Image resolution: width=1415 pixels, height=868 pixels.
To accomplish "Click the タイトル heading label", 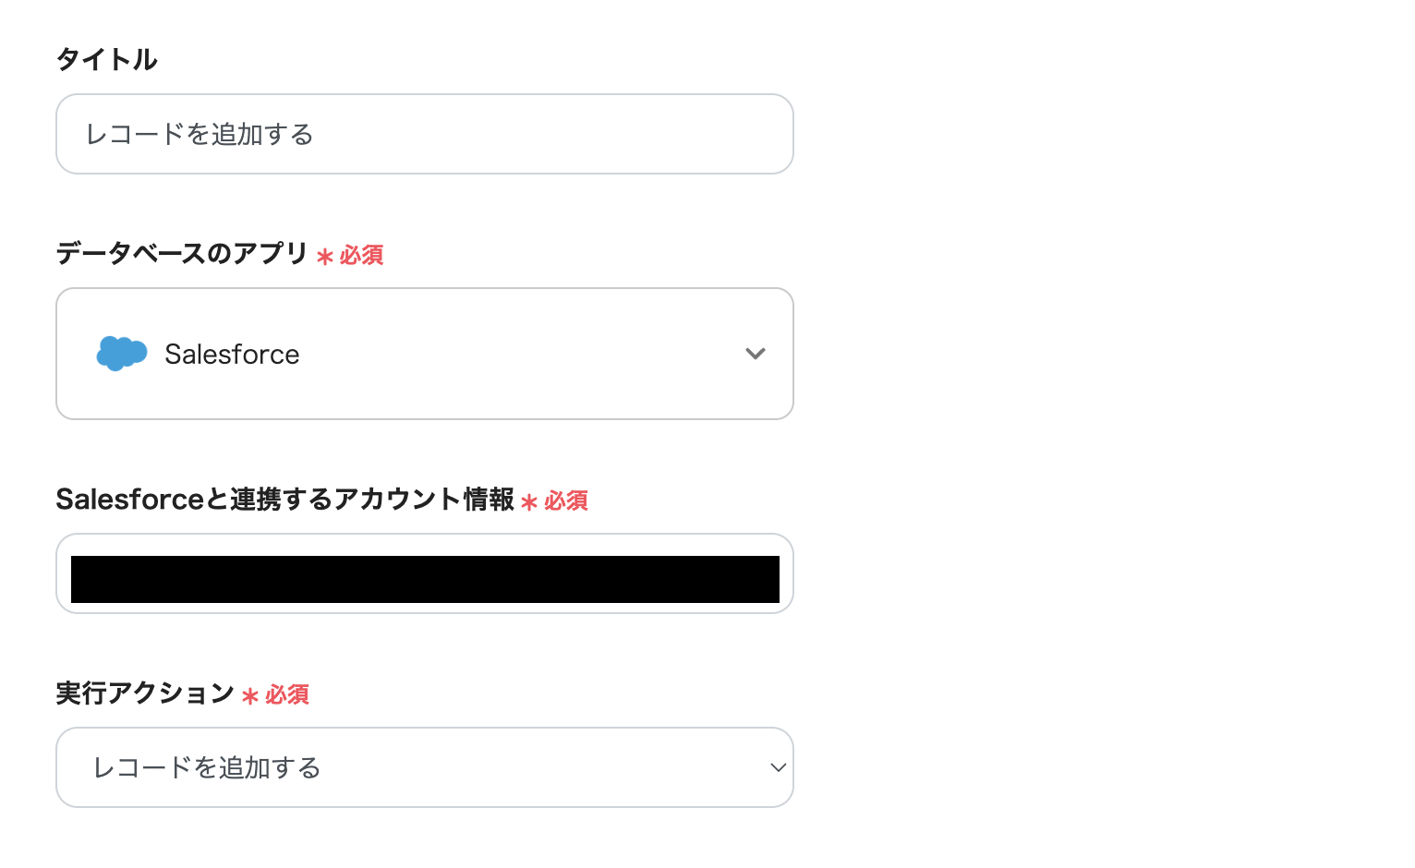I will tap(106, 59).
